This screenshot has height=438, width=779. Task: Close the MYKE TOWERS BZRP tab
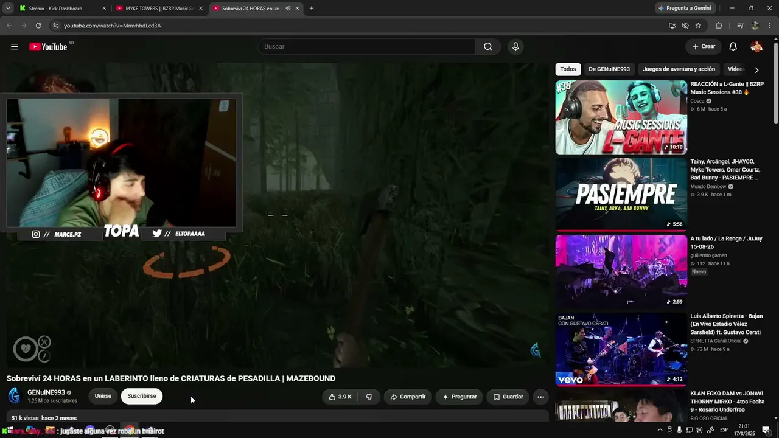[x=201, y=9]
